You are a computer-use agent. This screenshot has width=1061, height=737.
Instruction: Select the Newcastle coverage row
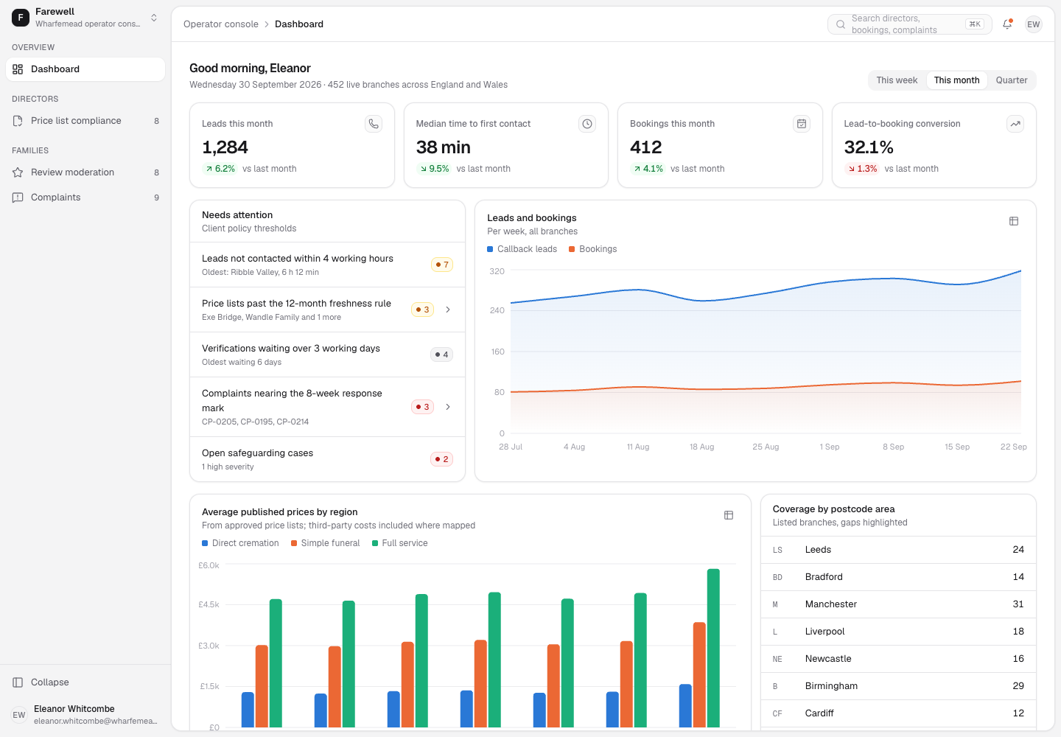tap(898, 659)
